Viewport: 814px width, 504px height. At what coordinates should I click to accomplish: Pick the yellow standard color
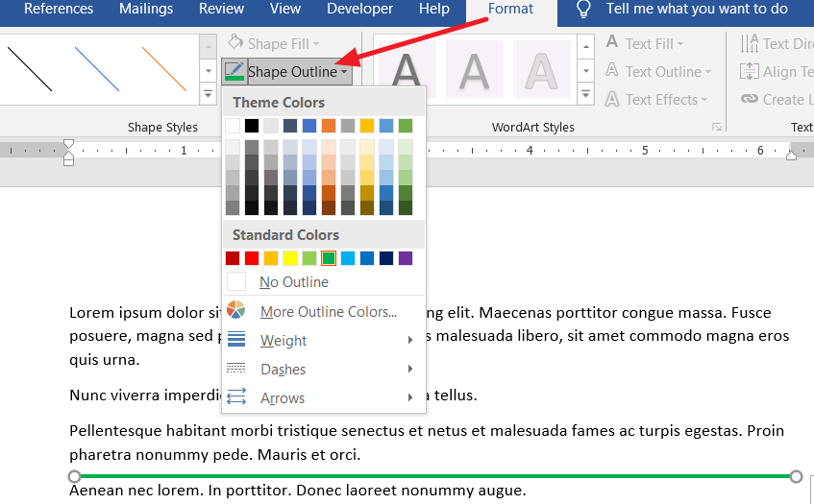[290, 257]
